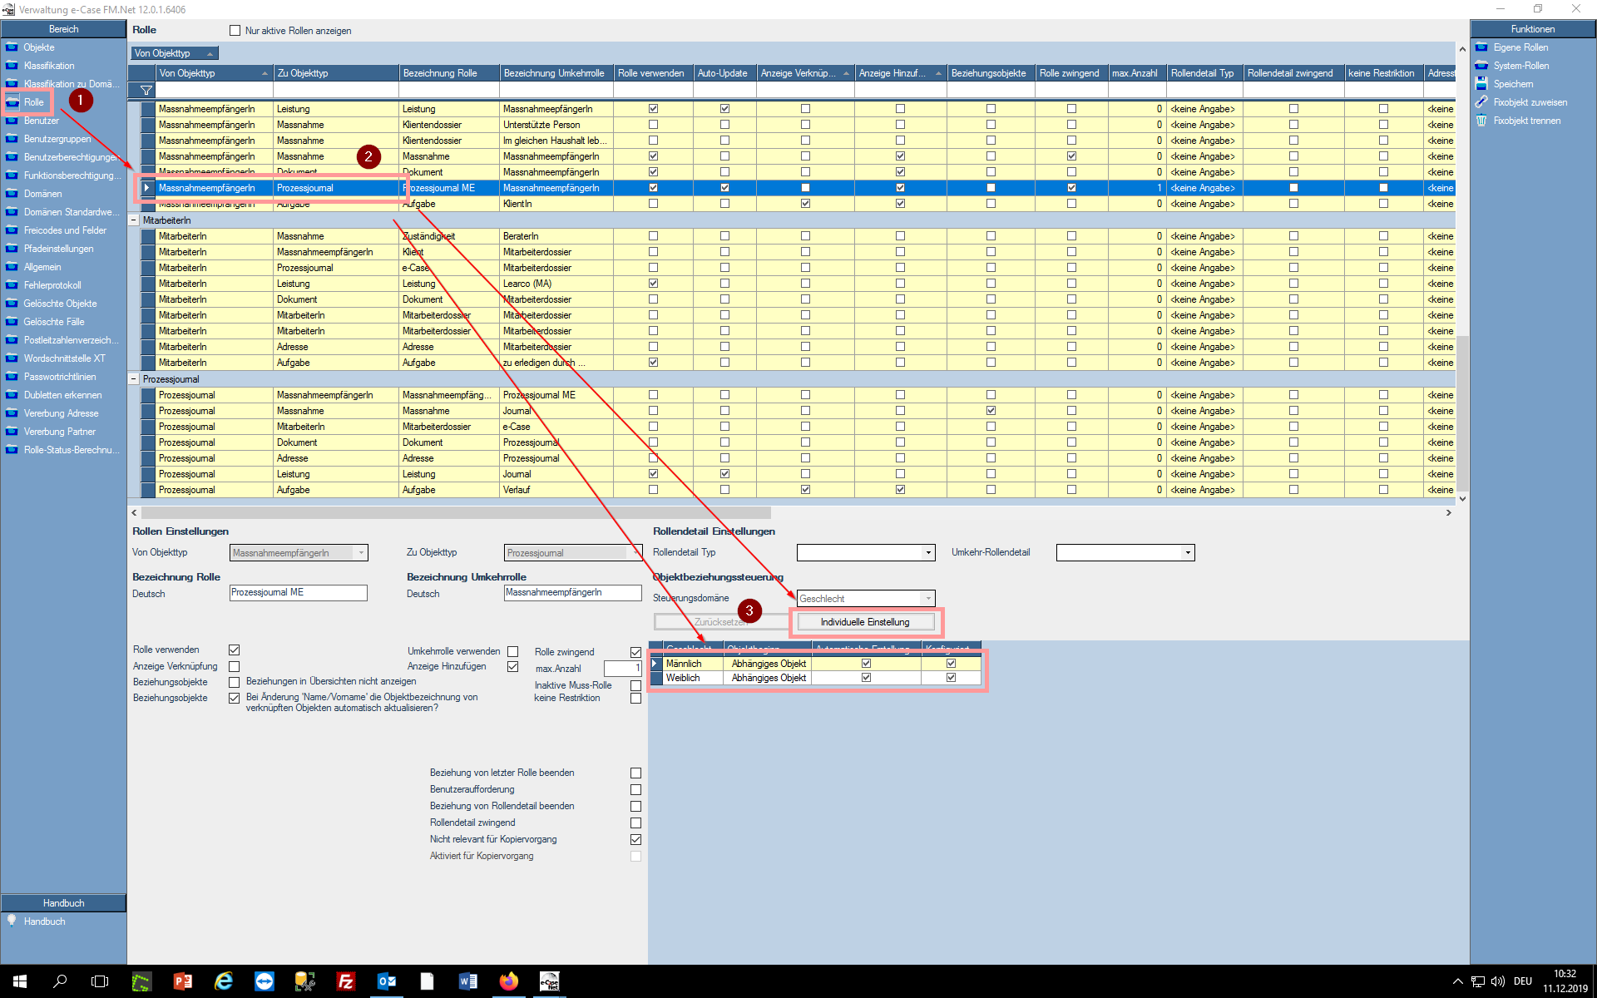This screenshot has height=998, width=1597.
Task: Open Benutzer section
Action: pos(42,121)
